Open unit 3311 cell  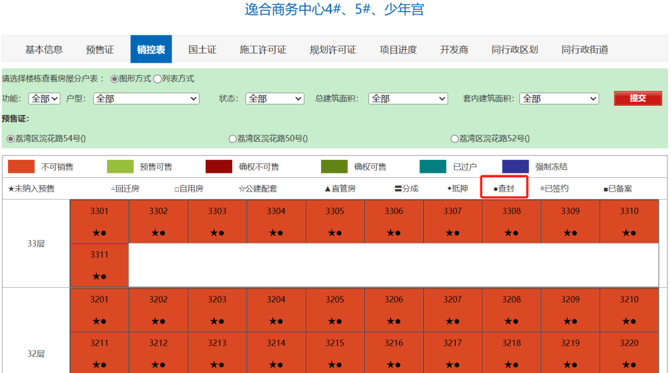point(99,265)
